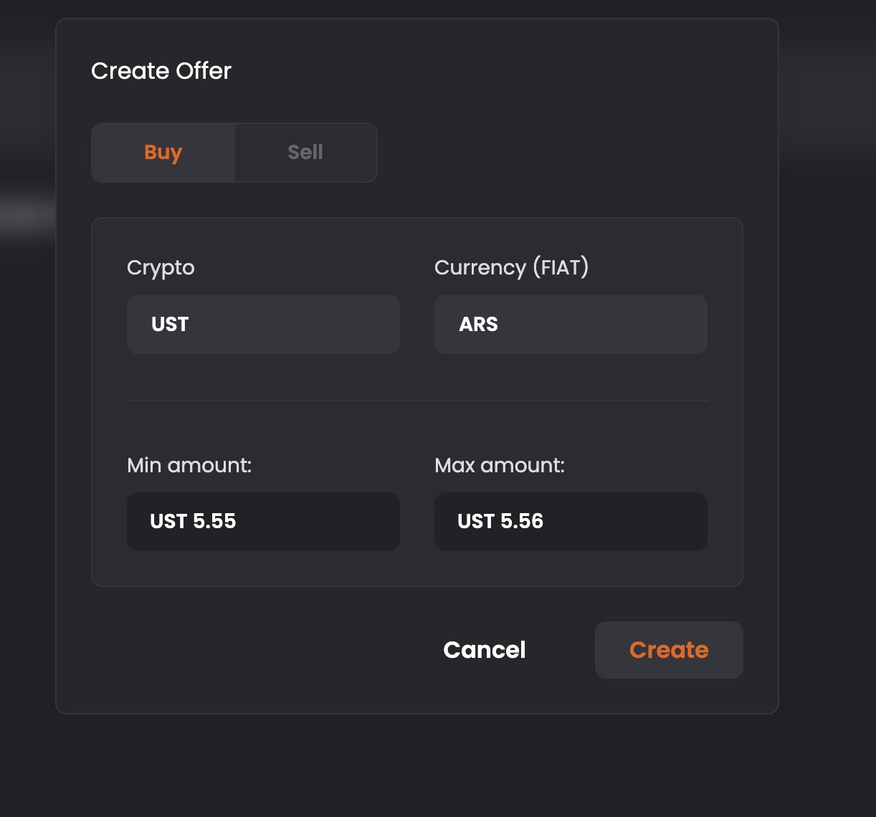Open the Currency (FIAT) dropdown showing ARS
The height and width of the screenshot is (817, 876).
(571, 324)
